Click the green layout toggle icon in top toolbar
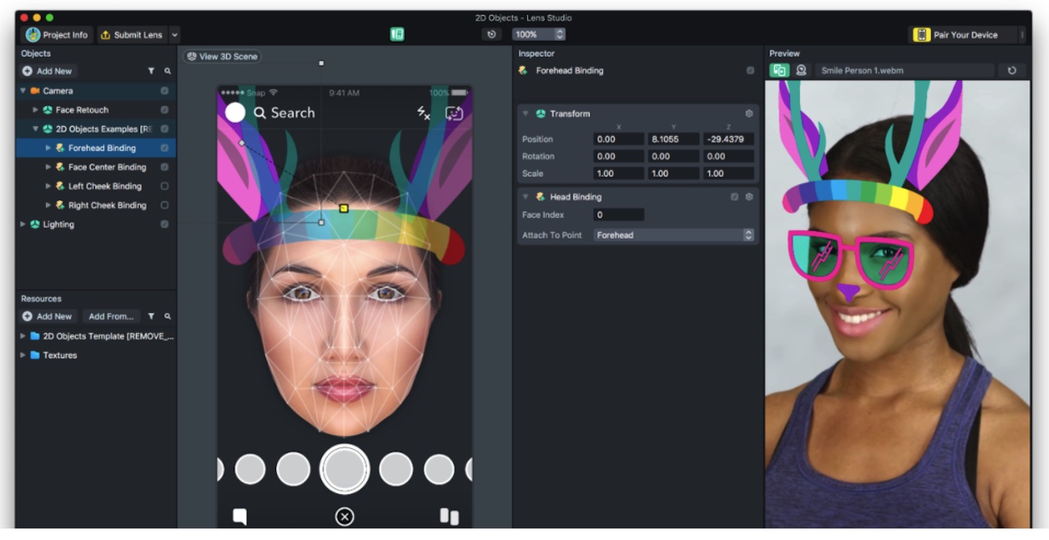 tap(397, 34)
